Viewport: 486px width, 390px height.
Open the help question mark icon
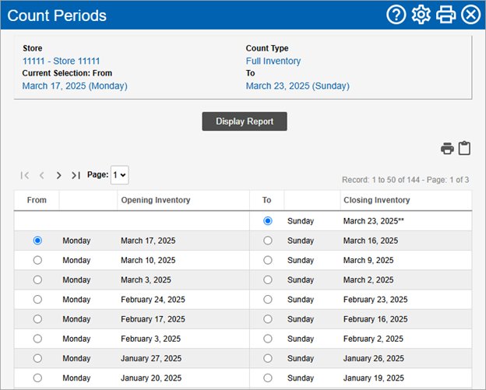pos(396,15)
